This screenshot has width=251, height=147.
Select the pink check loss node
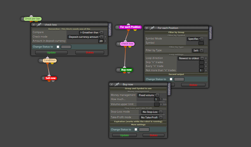click(x=127, y=44)
